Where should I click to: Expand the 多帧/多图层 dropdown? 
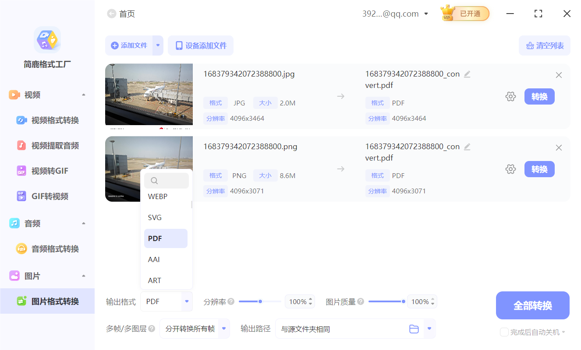[223, 329]
